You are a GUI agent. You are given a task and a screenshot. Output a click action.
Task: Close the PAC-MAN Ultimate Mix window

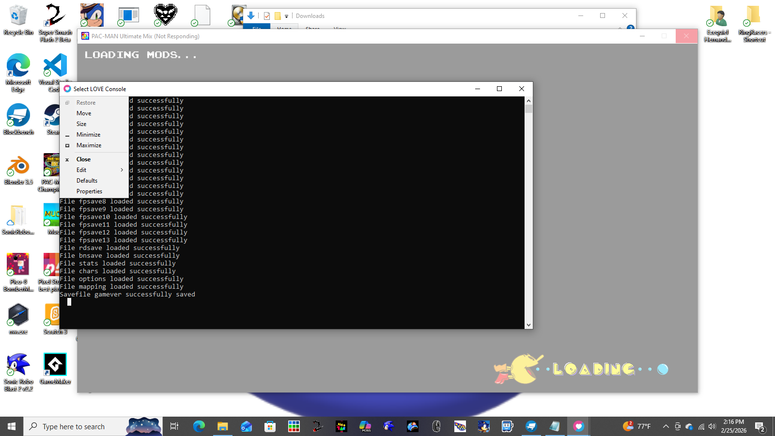pos(686,36)
